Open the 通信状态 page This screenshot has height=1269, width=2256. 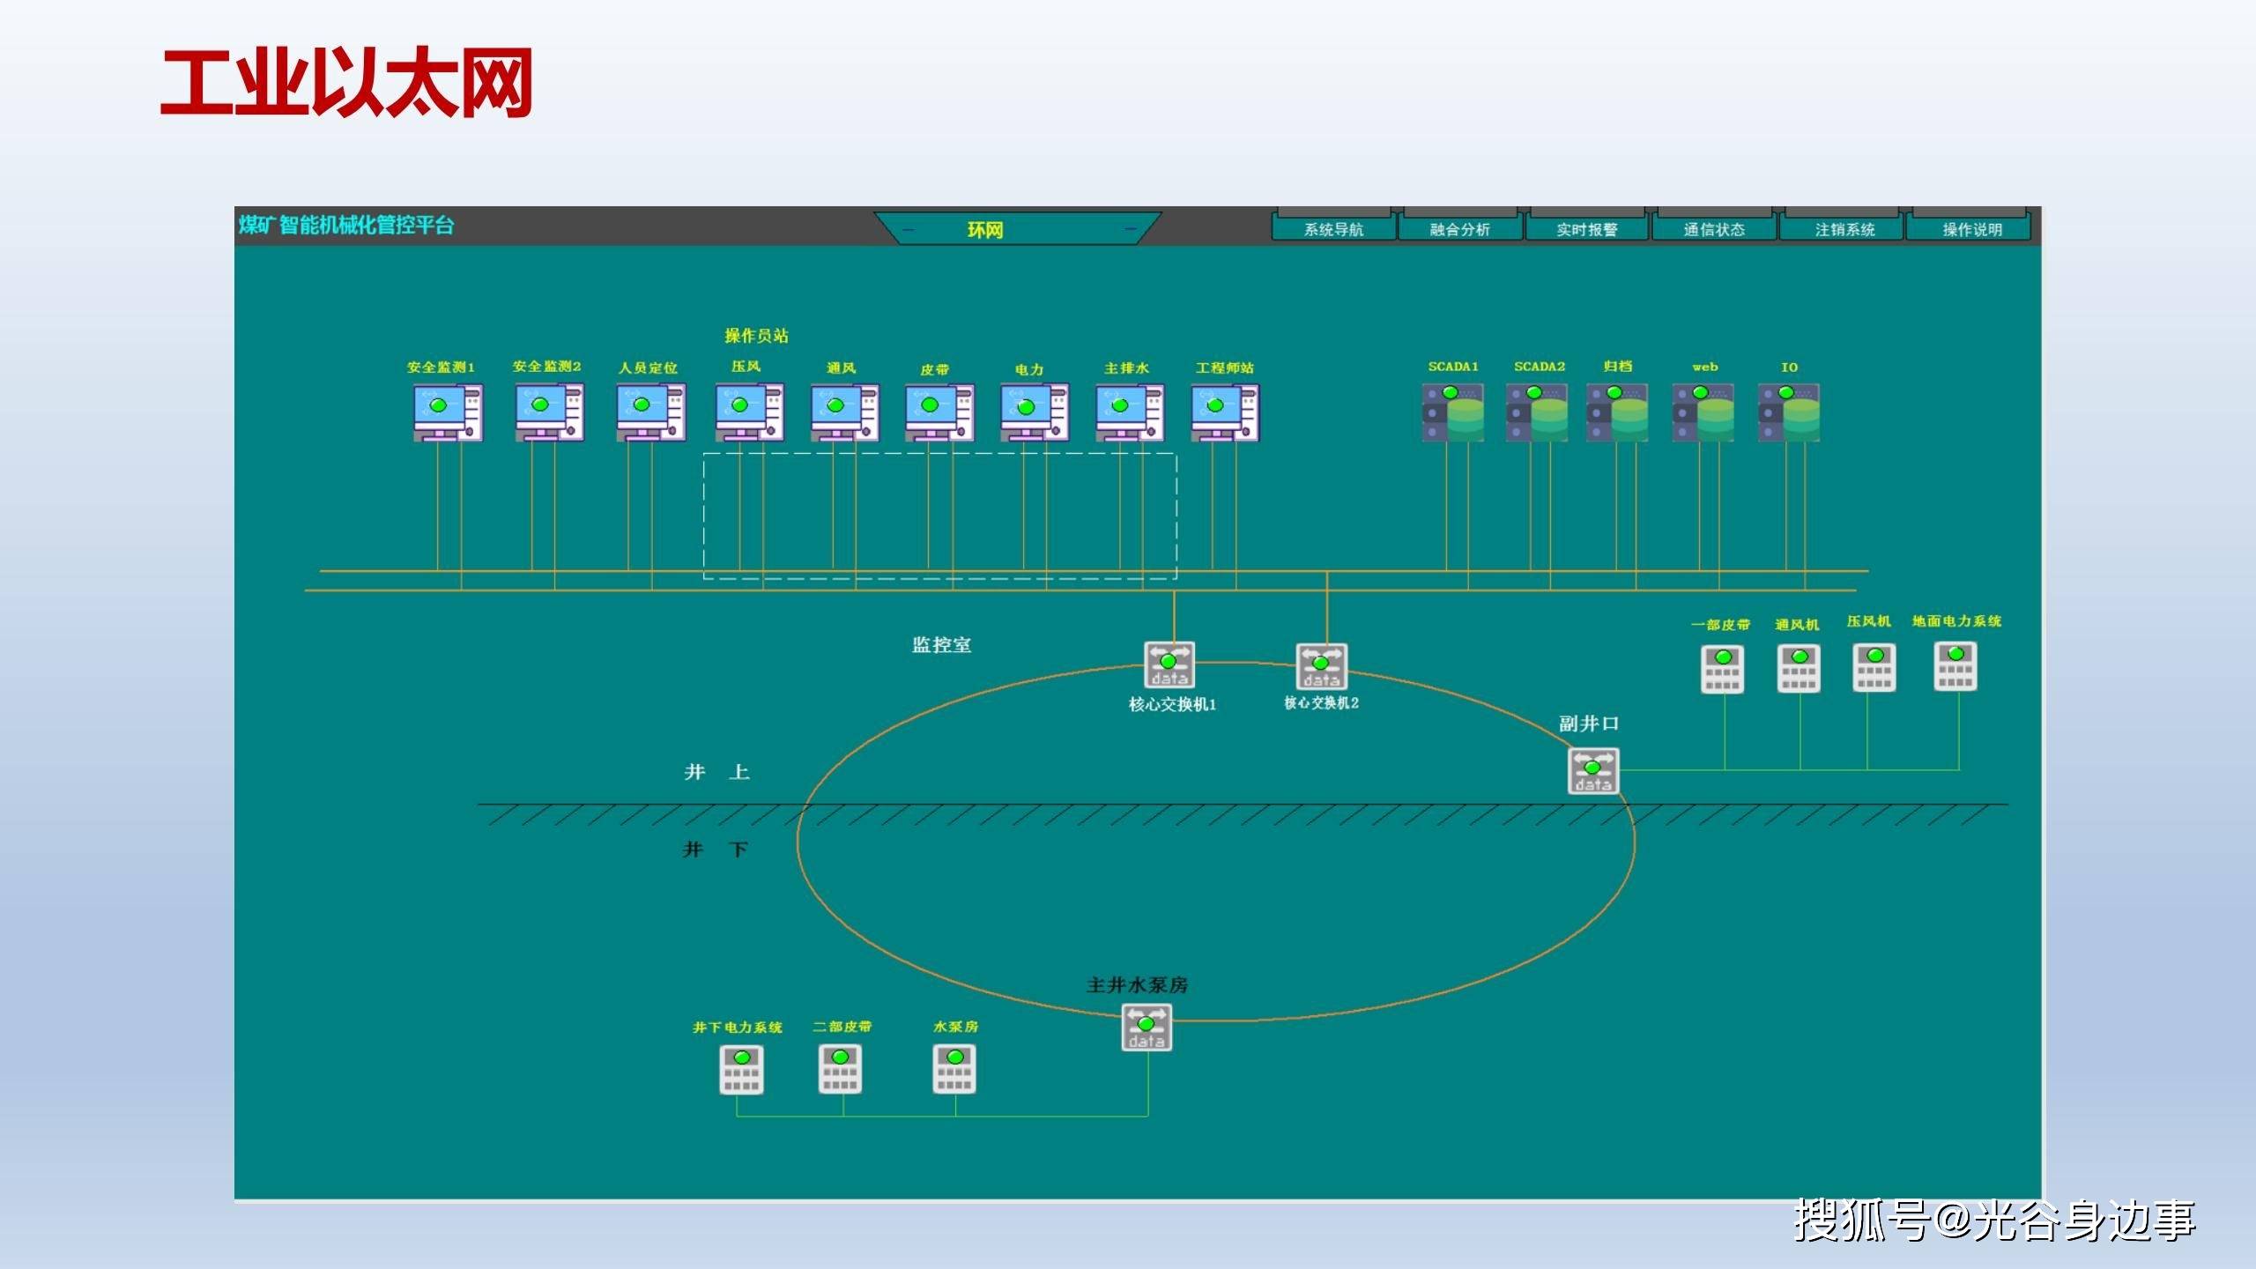1714,227
